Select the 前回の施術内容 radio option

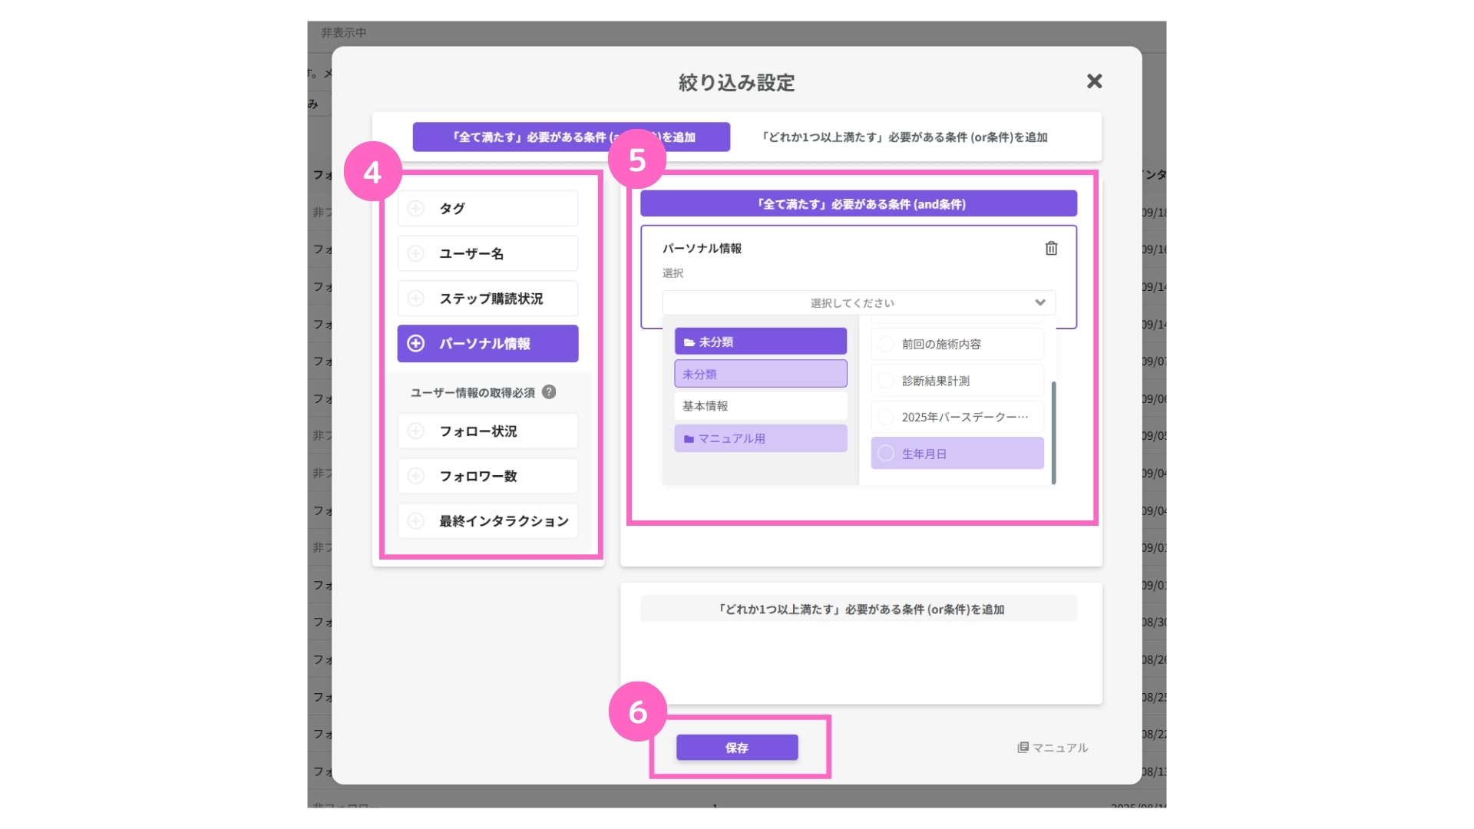[886, 344]
